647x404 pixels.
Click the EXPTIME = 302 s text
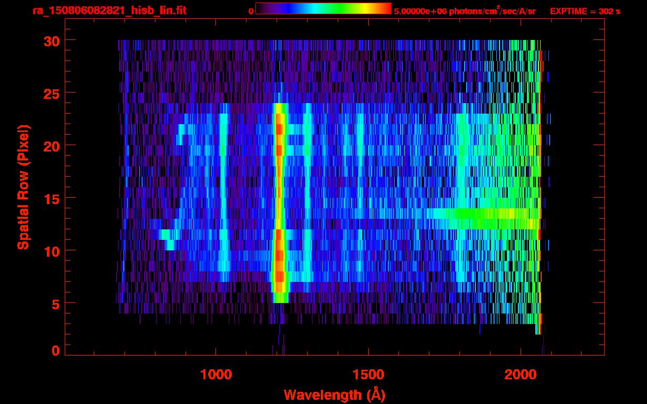tap(585, 11)
